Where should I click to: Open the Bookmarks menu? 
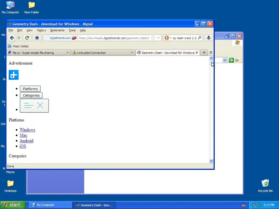(57, 30)
